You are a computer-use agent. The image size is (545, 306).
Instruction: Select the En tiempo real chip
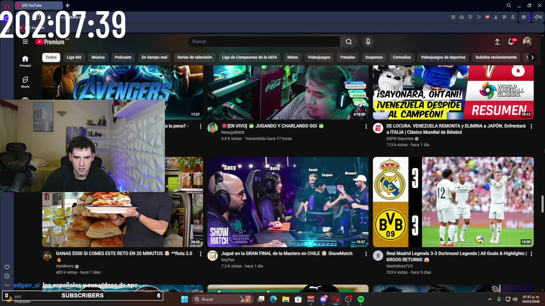point(154,57)
